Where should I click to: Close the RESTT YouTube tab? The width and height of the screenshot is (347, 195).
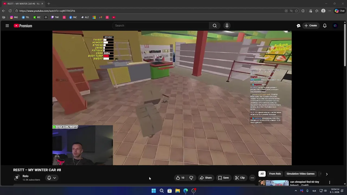tap(42, 4)
